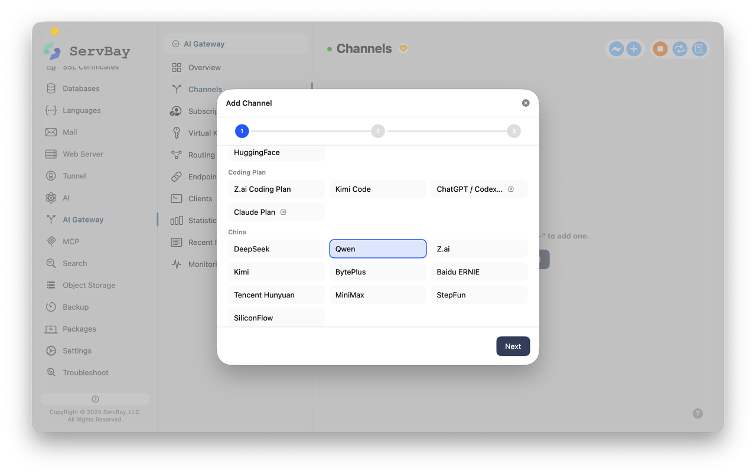The height and width of the screenshot is (475, 756).
Task: Select the Z.ai provider under China
Action: click(x=479, y=249)
